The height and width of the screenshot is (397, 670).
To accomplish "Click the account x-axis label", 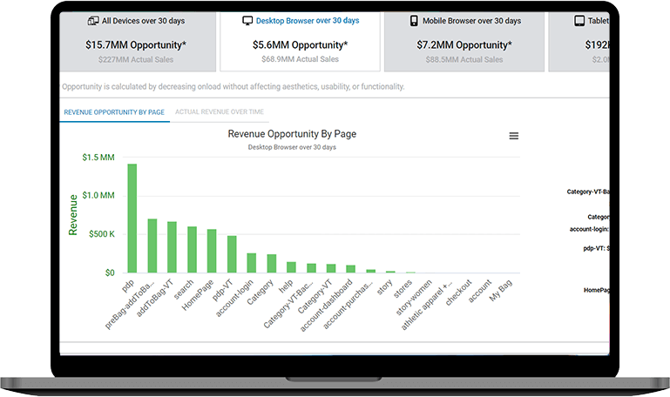I will [480, 291].
